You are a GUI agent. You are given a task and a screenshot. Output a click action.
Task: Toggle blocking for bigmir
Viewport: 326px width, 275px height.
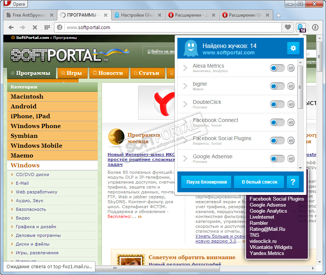[x=277, y=86]
